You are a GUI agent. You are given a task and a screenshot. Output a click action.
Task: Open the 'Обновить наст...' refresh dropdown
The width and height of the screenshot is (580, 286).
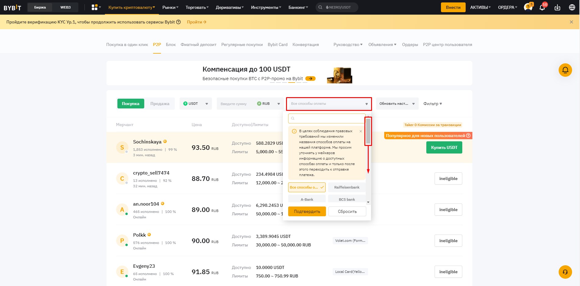pos(397,104)
